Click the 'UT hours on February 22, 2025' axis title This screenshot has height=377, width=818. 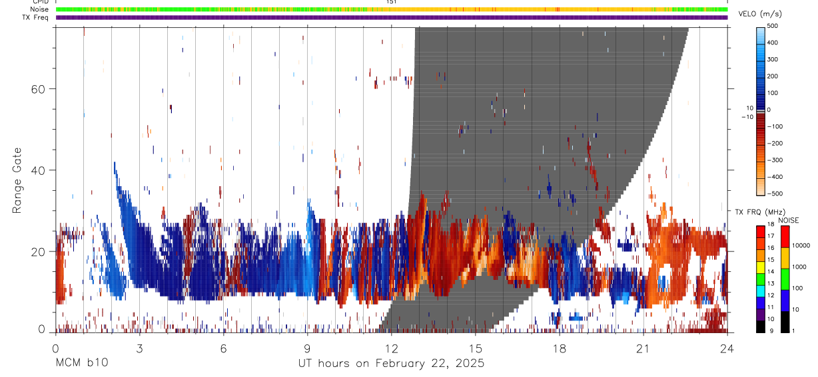pos(391,364)
